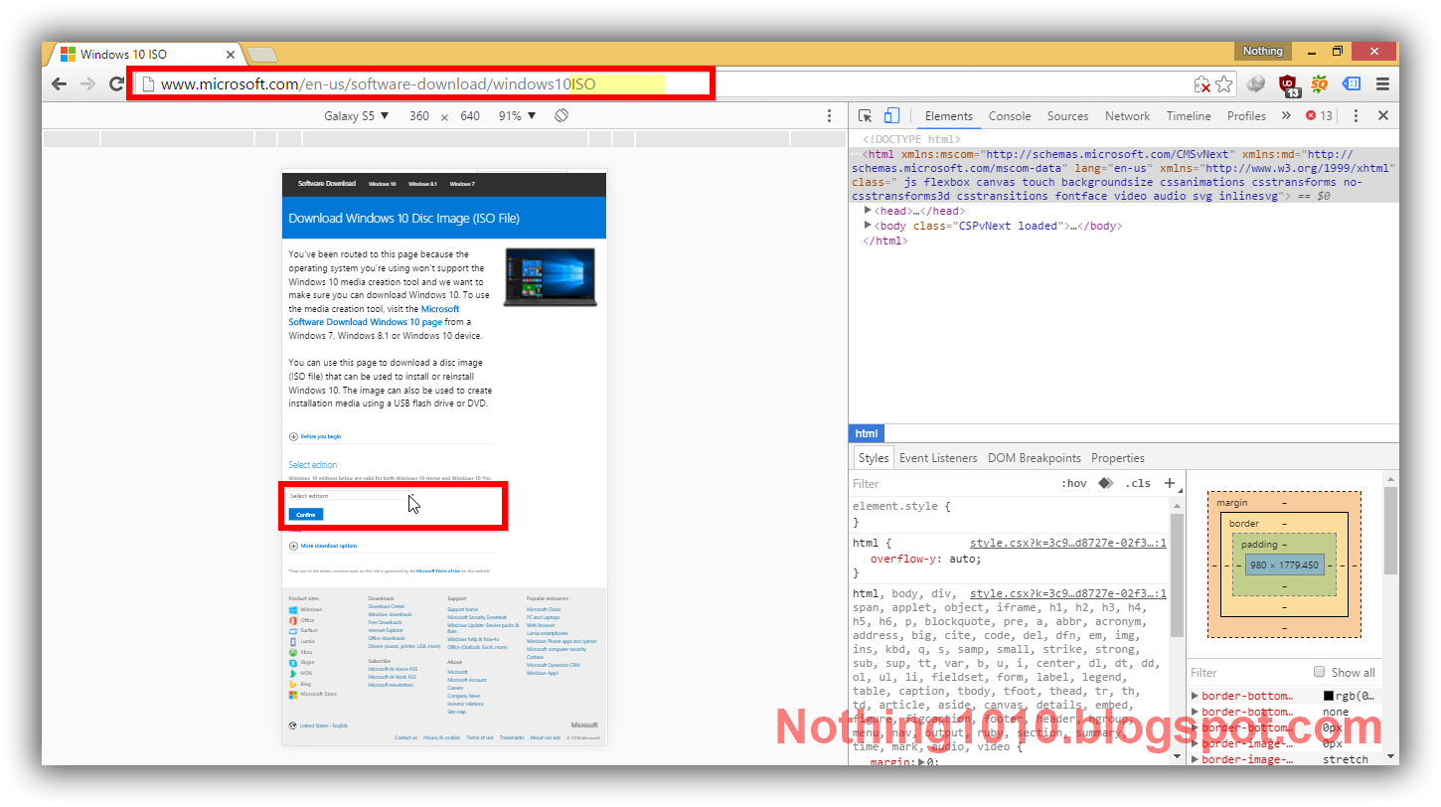Select the Event Listeners tab
The height and width of the screenshot is (807, 1441).
pyautogui.click(x=938, y=458)
